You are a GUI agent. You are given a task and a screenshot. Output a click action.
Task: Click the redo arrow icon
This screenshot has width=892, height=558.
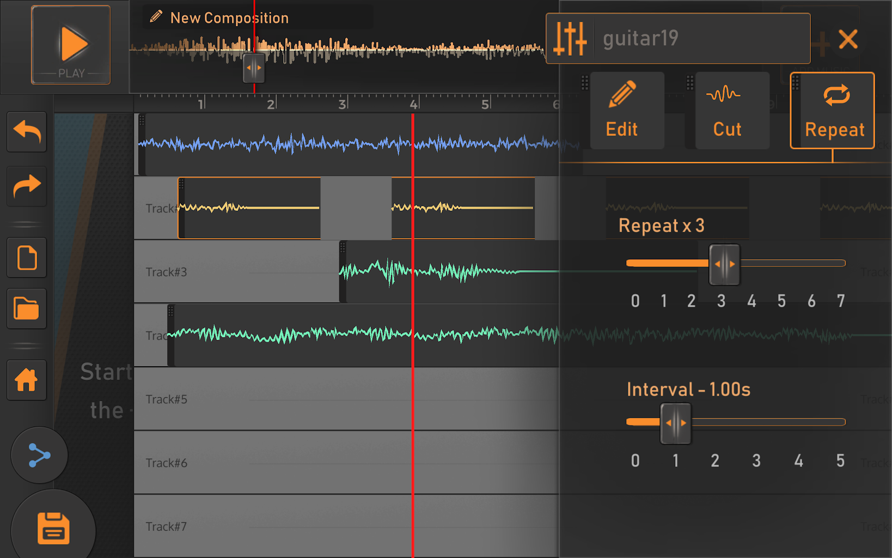click(27, 186)
